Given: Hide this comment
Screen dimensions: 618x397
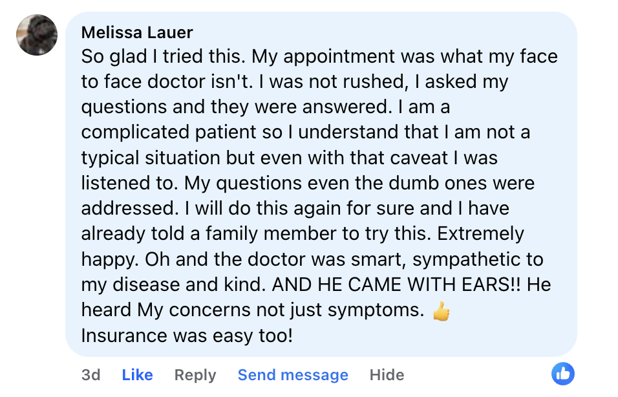Looking at the screenshot, I should point(387,375).
